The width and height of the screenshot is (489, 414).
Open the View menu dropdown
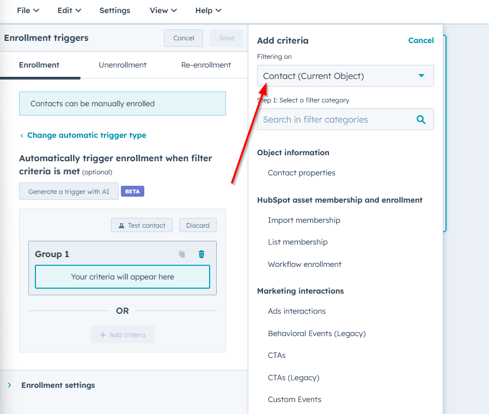163,10
